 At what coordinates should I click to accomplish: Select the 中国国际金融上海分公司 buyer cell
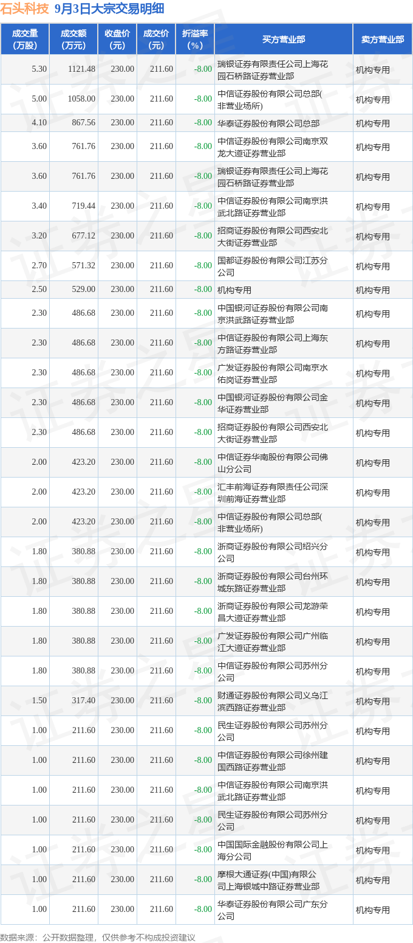coord(273,850)
